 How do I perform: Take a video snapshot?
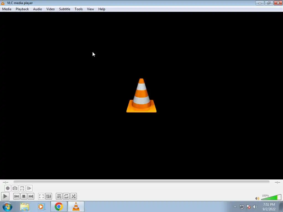pyautogui.click(x=15, y=188)
